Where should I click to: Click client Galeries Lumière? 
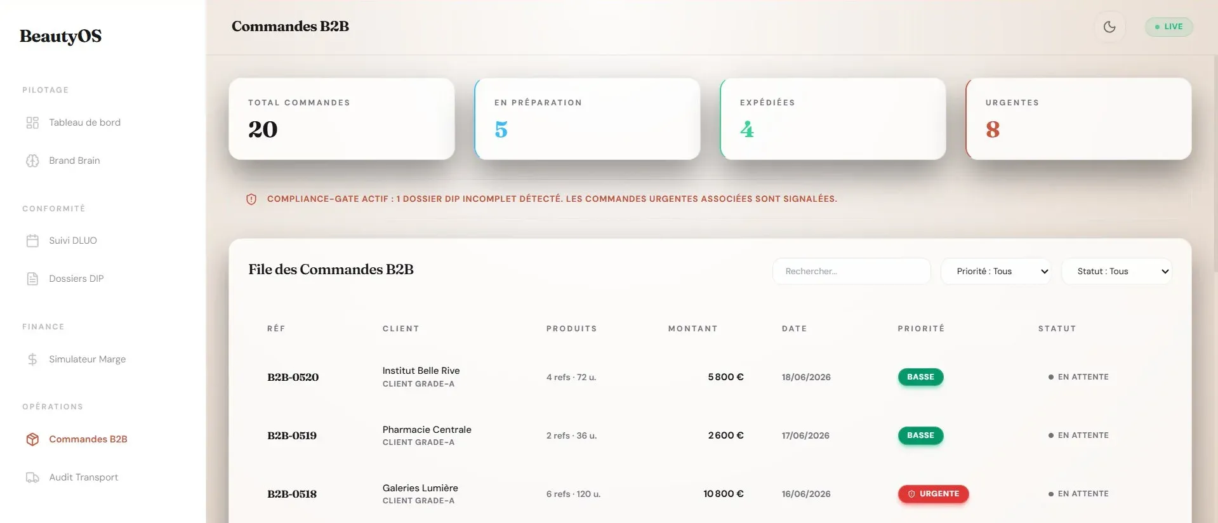(x=420, y=488)
